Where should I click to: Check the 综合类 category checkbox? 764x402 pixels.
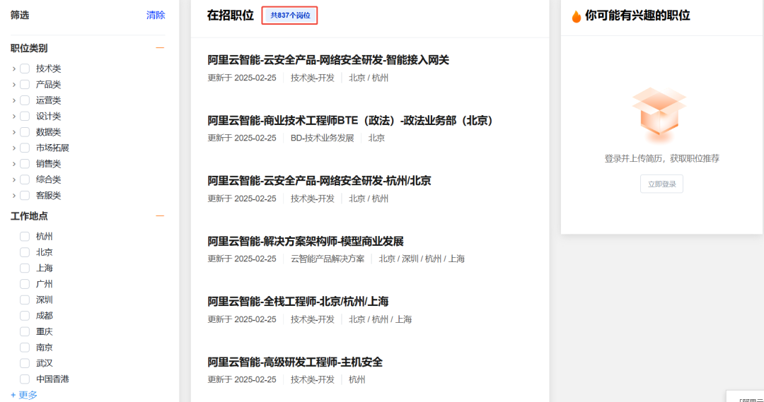25,179
